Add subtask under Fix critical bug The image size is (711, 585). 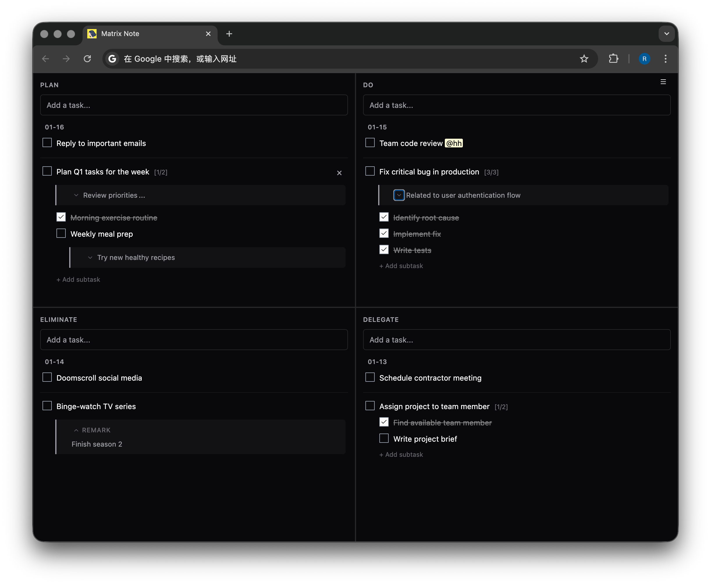click(401, 266)
